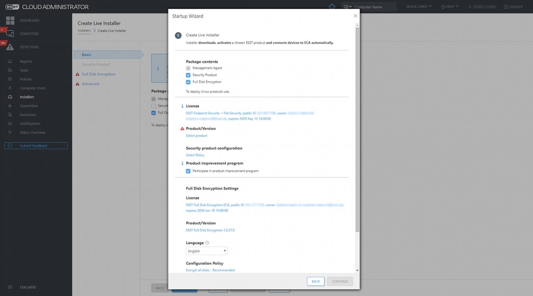Click the Collapse sidebar icon
This screenshot has width=533, height=296.
10,287
